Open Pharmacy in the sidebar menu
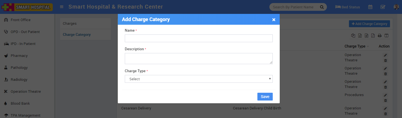 pyautogui.click(x=19, y=56)
